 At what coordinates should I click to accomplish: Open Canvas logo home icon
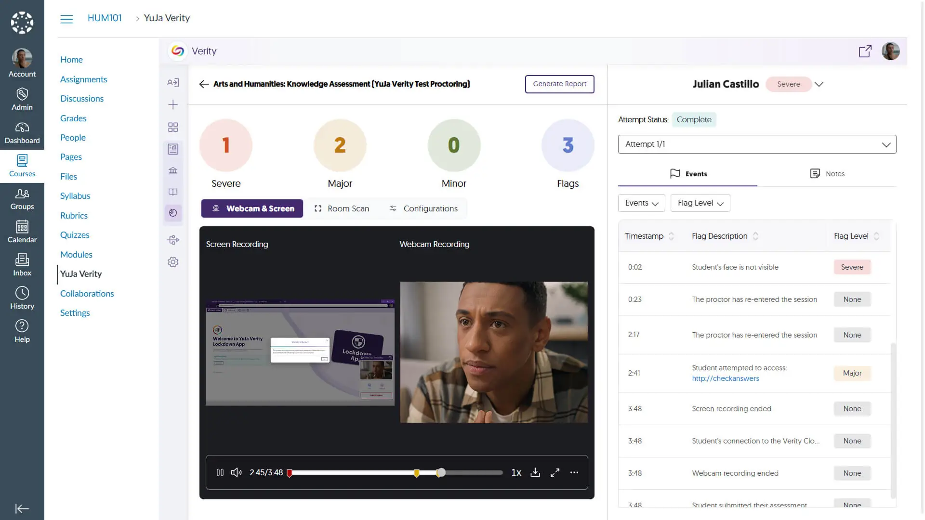pyautogui.click(x=22, y=23)
